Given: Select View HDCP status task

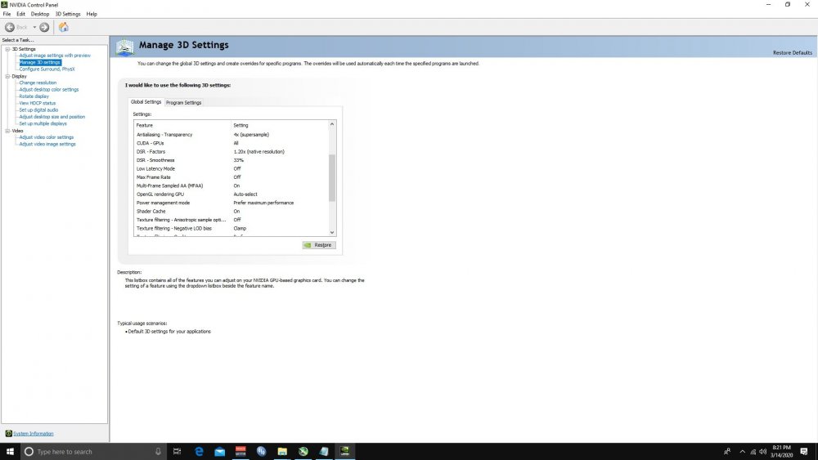Looking at the screenshot, I should (x=37, y=103).
